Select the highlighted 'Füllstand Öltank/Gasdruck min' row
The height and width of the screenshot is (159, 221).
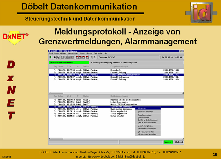pyautogui.click(x=116, y=75)
